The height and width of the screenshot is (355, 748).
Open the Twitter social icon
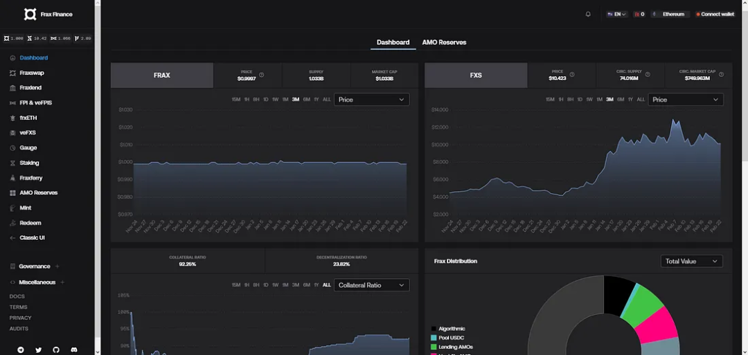pos(39,349)
